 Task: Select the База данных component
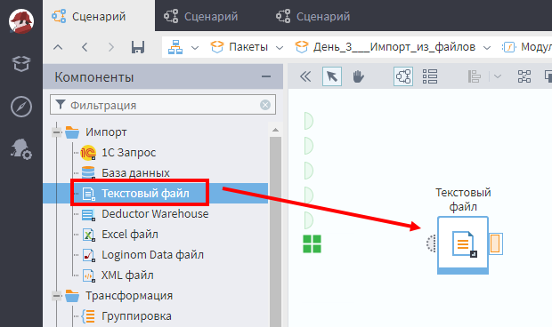tap(135, 173)
